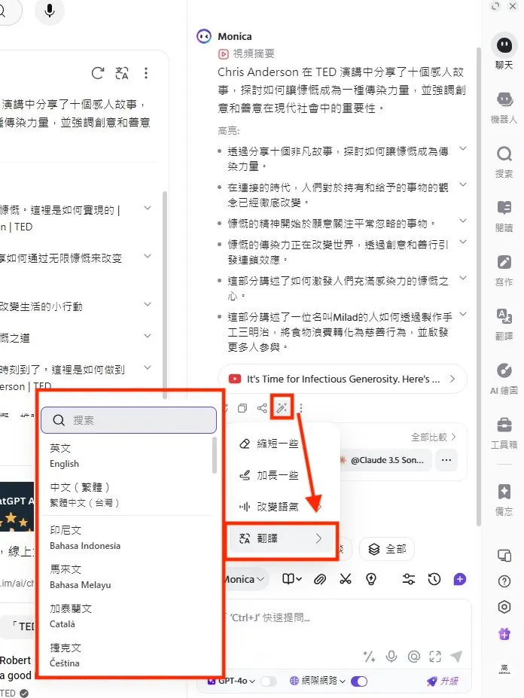Open the book knowledge dropdown in toolbar
The image size is (524, 698).
click(x=292, y=579)
